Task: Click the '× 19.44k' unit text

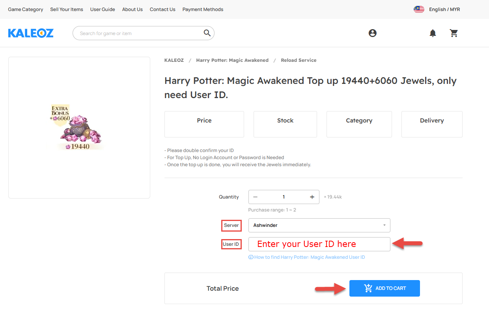Action: 333,197
